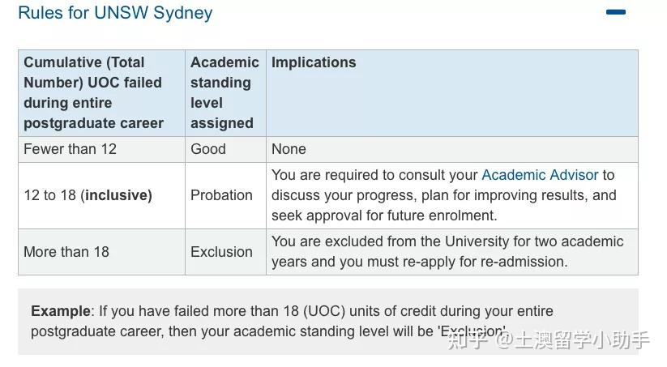
Task: Select the Exclusion standing cell
Action: (221, 252)
